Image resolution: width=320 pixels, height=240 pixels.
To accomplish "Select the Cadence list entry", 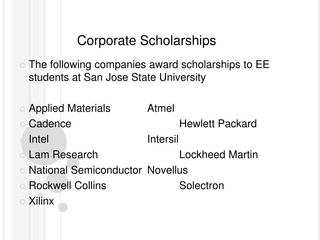I will tap(50, 124).
